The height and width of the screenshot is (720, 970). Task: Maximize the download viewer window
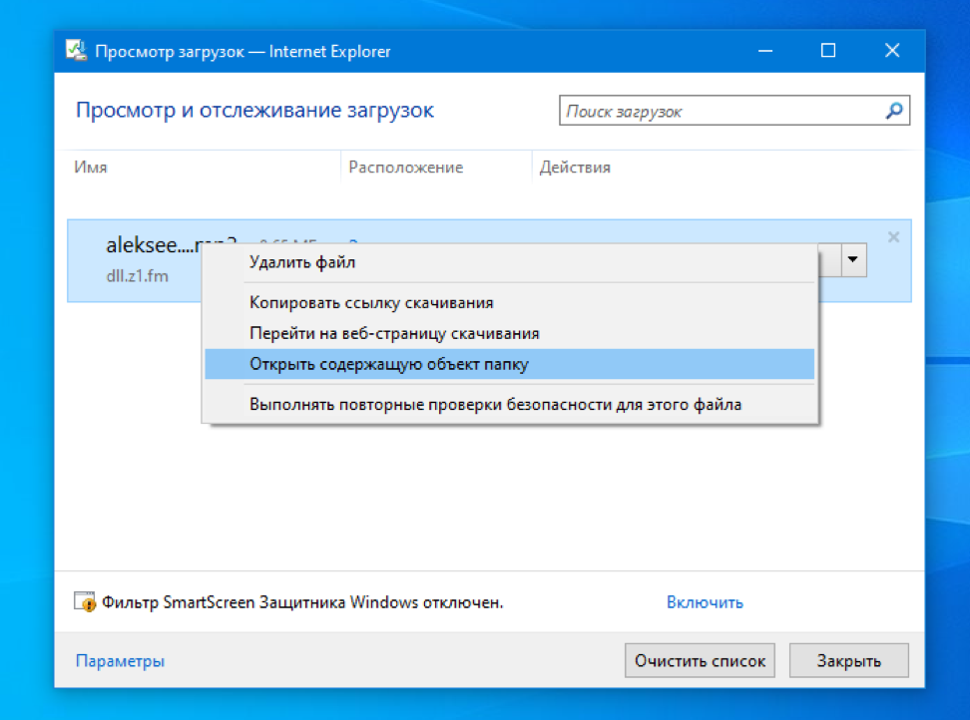(x=828, y=51)
